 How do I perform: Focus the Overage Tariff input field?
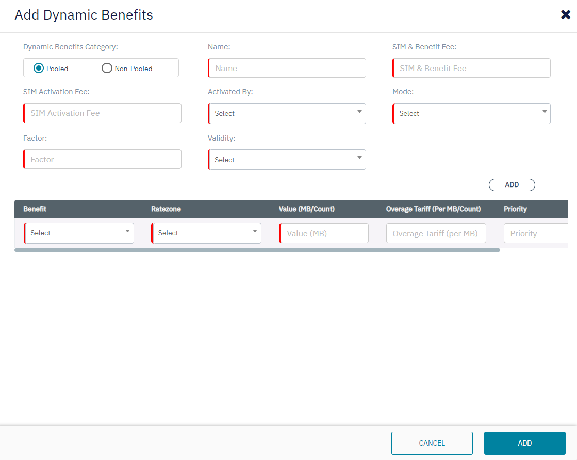(x=436, y=233)
